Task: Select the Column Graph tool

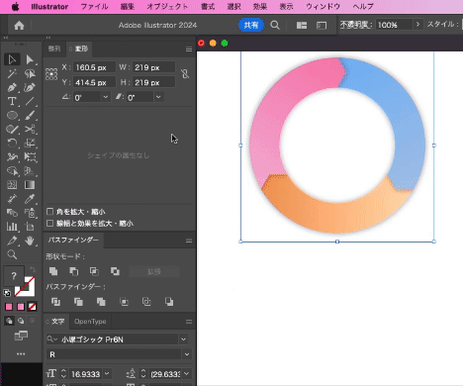Action: pyautogui.click(x=12, y=227)
